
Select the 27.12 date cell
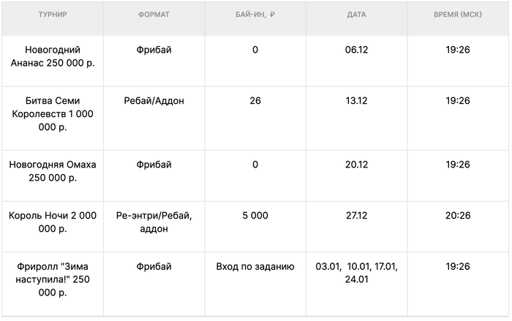[x=356, y=216]
